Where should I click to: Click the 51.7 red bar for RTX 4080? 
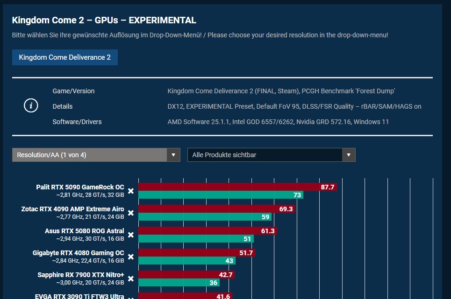coord(197,253)
